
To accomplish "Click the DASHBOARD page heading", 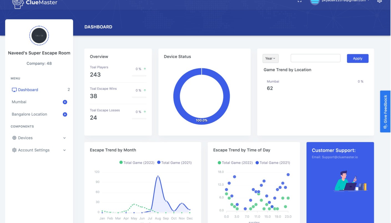I will pos(98,27).
